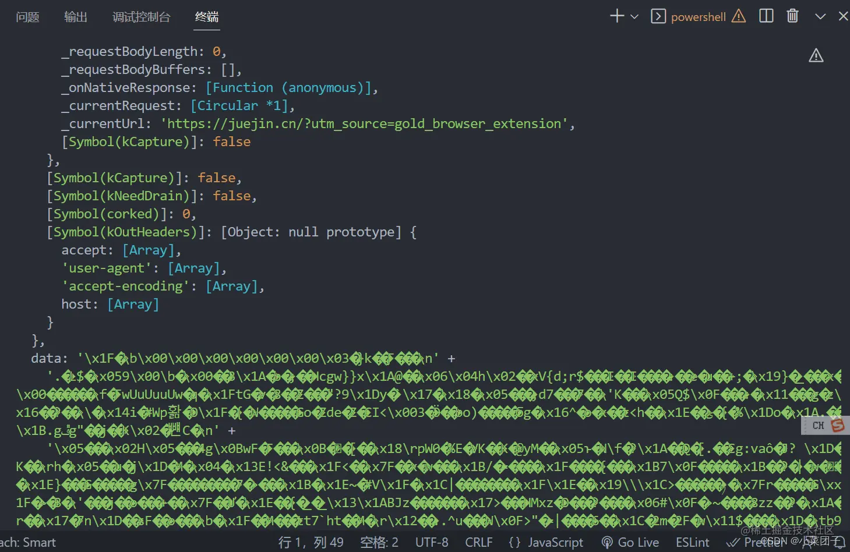The width and height of the screenshot is (850, 552).
Task: Click the warning triangle next to powershell
Action: click(739, 16)
